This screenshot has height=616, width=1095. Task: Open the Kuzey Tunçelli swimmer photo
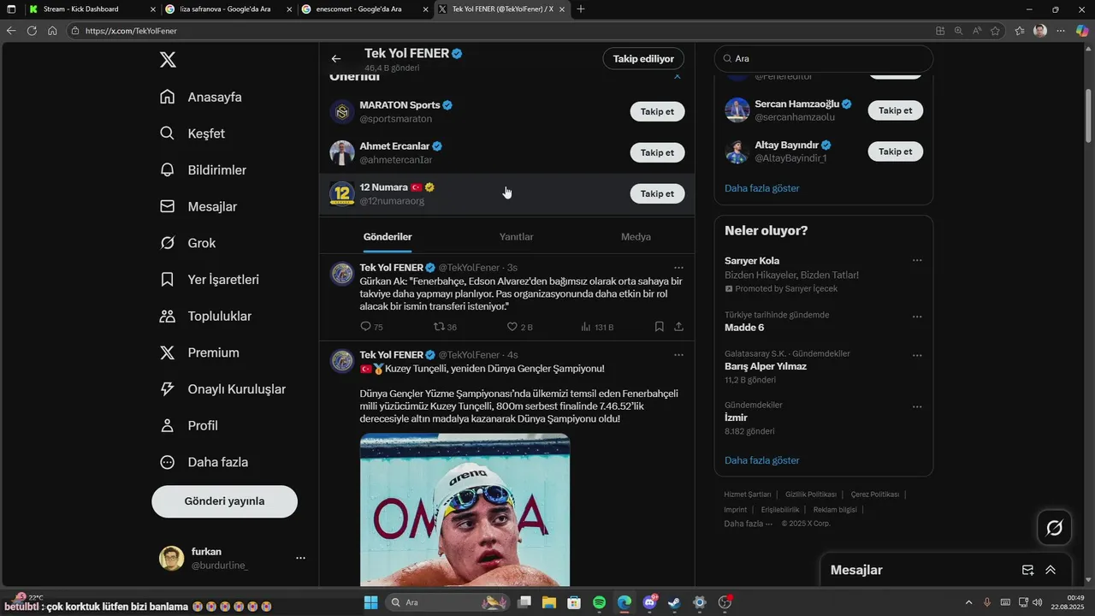click(x=465, y=510)
